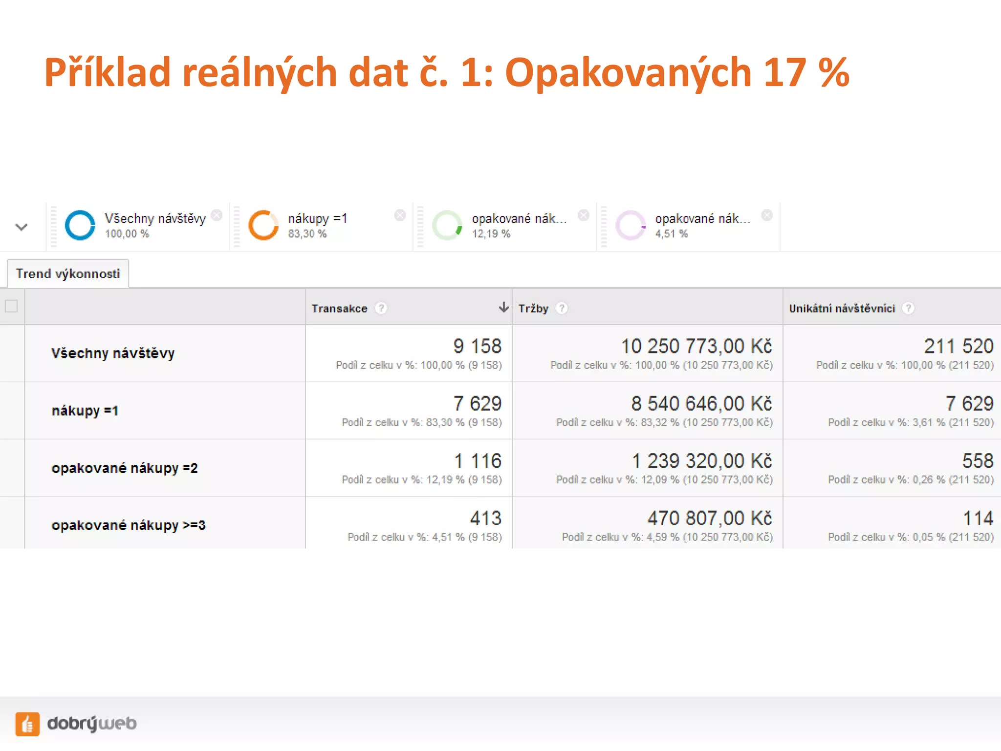Click the dobrýweb thumbs-up logo icon

[27, 724]
